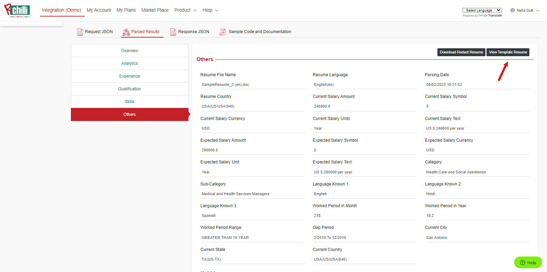547x272 pixels.
Task: Open Sample Code and Documentation tab
Action: pos(255,32)
